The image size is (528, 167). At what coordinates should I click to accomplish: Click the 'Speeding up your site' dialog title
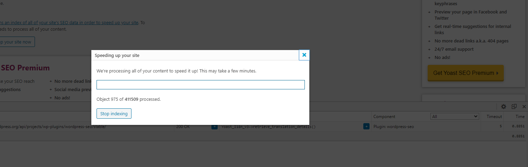coord(117,55)
